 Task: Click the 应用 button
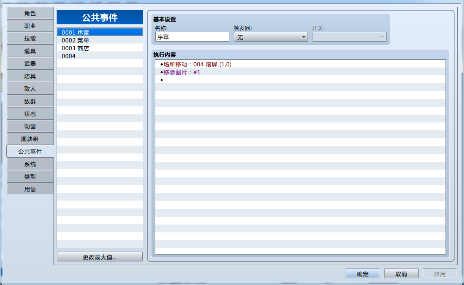pos(440,274)
